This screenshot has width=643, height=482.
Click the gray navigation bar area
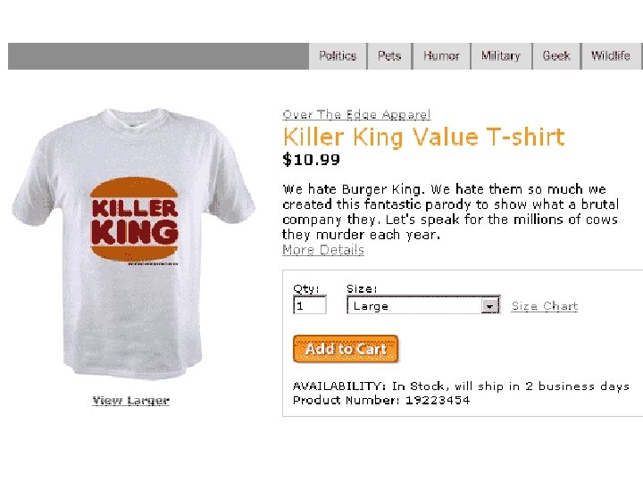[x=158, y=55]
